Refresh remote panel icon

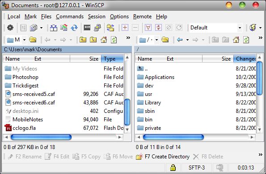click(246, 40)
